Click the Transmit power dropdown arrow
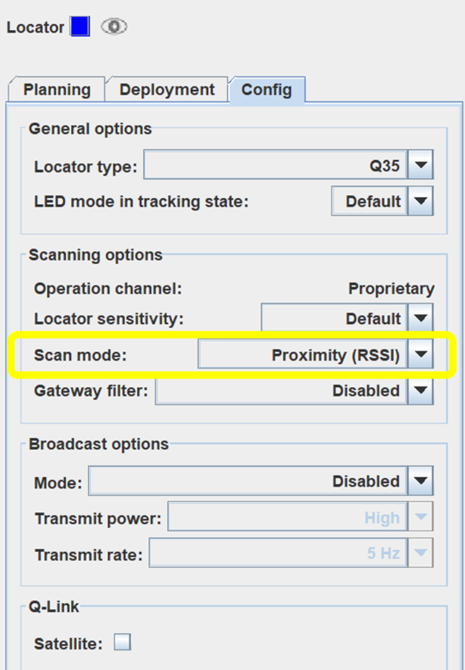The width and height of the screenshot is (465, 670). 420,517
